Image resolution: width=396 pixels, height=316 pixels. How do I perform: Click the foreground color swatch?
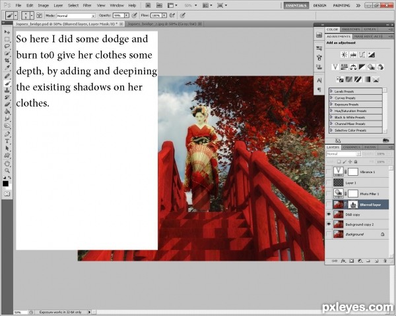(x=5, y=184)
